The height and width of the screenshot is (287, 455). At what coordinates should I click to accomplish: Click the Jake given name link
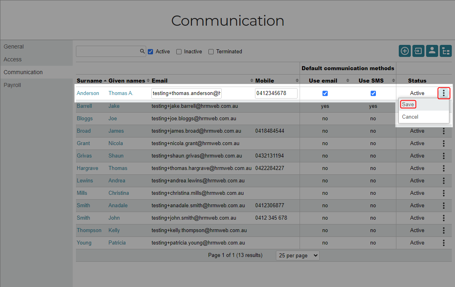click(x=114, y=106)
